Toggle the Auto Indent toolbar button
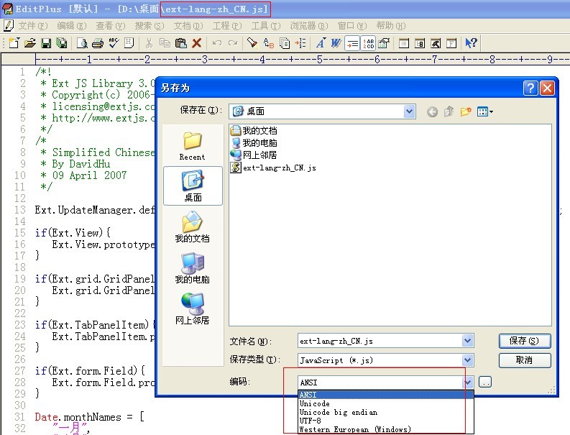The width and height of the screenshot is (570, 435). coord(352,43)
